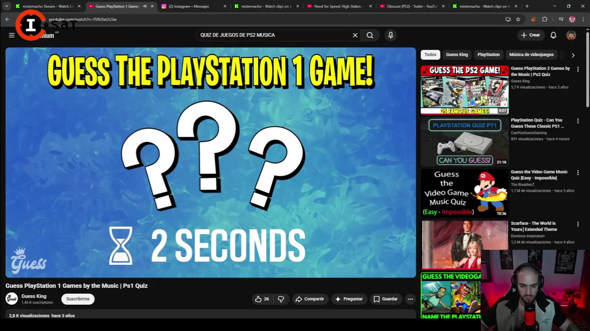Mute the Guess PlayStation 1 Games tab audio
Viewport: 590px width, 331px height.
(x=145, y=6)
